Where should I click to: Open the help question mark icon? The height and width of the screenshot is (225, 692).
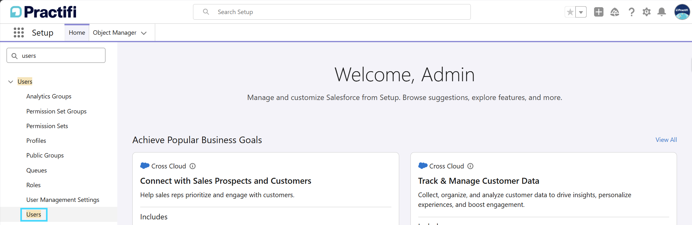(x=632, y=12)
